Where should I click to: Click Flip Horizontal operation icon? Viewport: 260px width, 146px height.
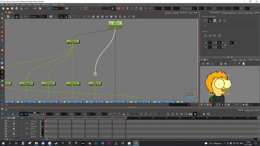(x=206, y=36)
